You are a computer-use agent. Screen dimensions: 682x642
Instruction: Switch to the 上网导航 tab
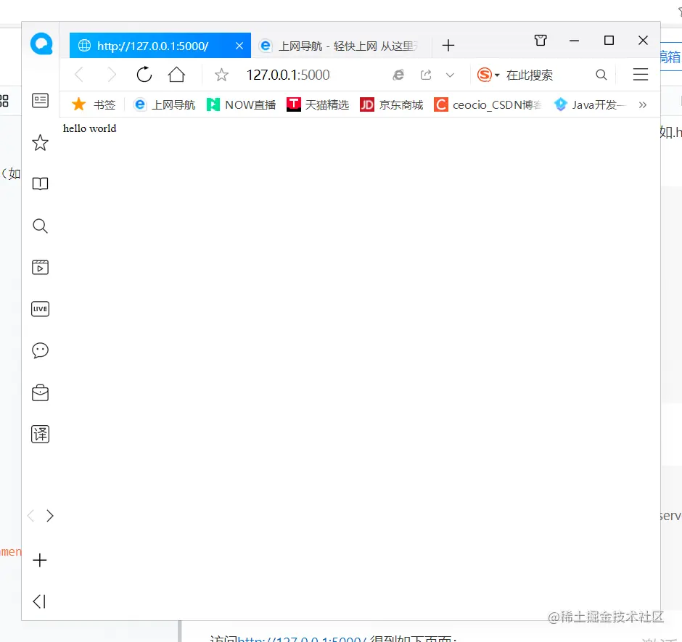pos(342,46)
